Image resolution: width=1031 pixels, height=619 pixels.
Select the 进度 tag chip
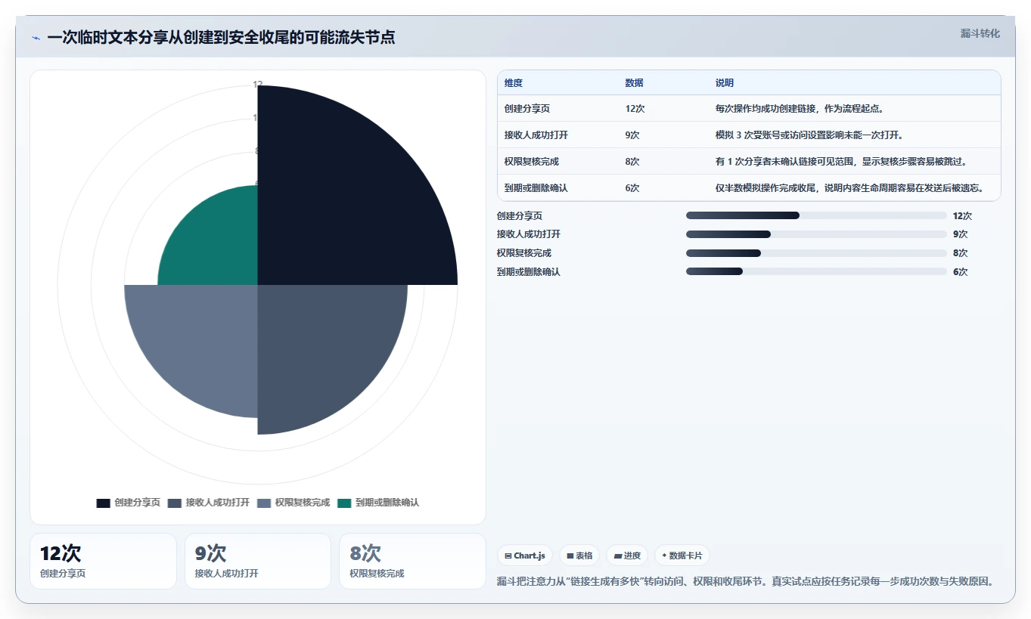pos(627,556)
